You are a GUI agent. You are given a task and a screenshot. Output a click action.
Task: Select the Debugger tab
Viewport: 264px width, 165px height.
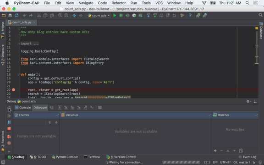coord(40,108)
